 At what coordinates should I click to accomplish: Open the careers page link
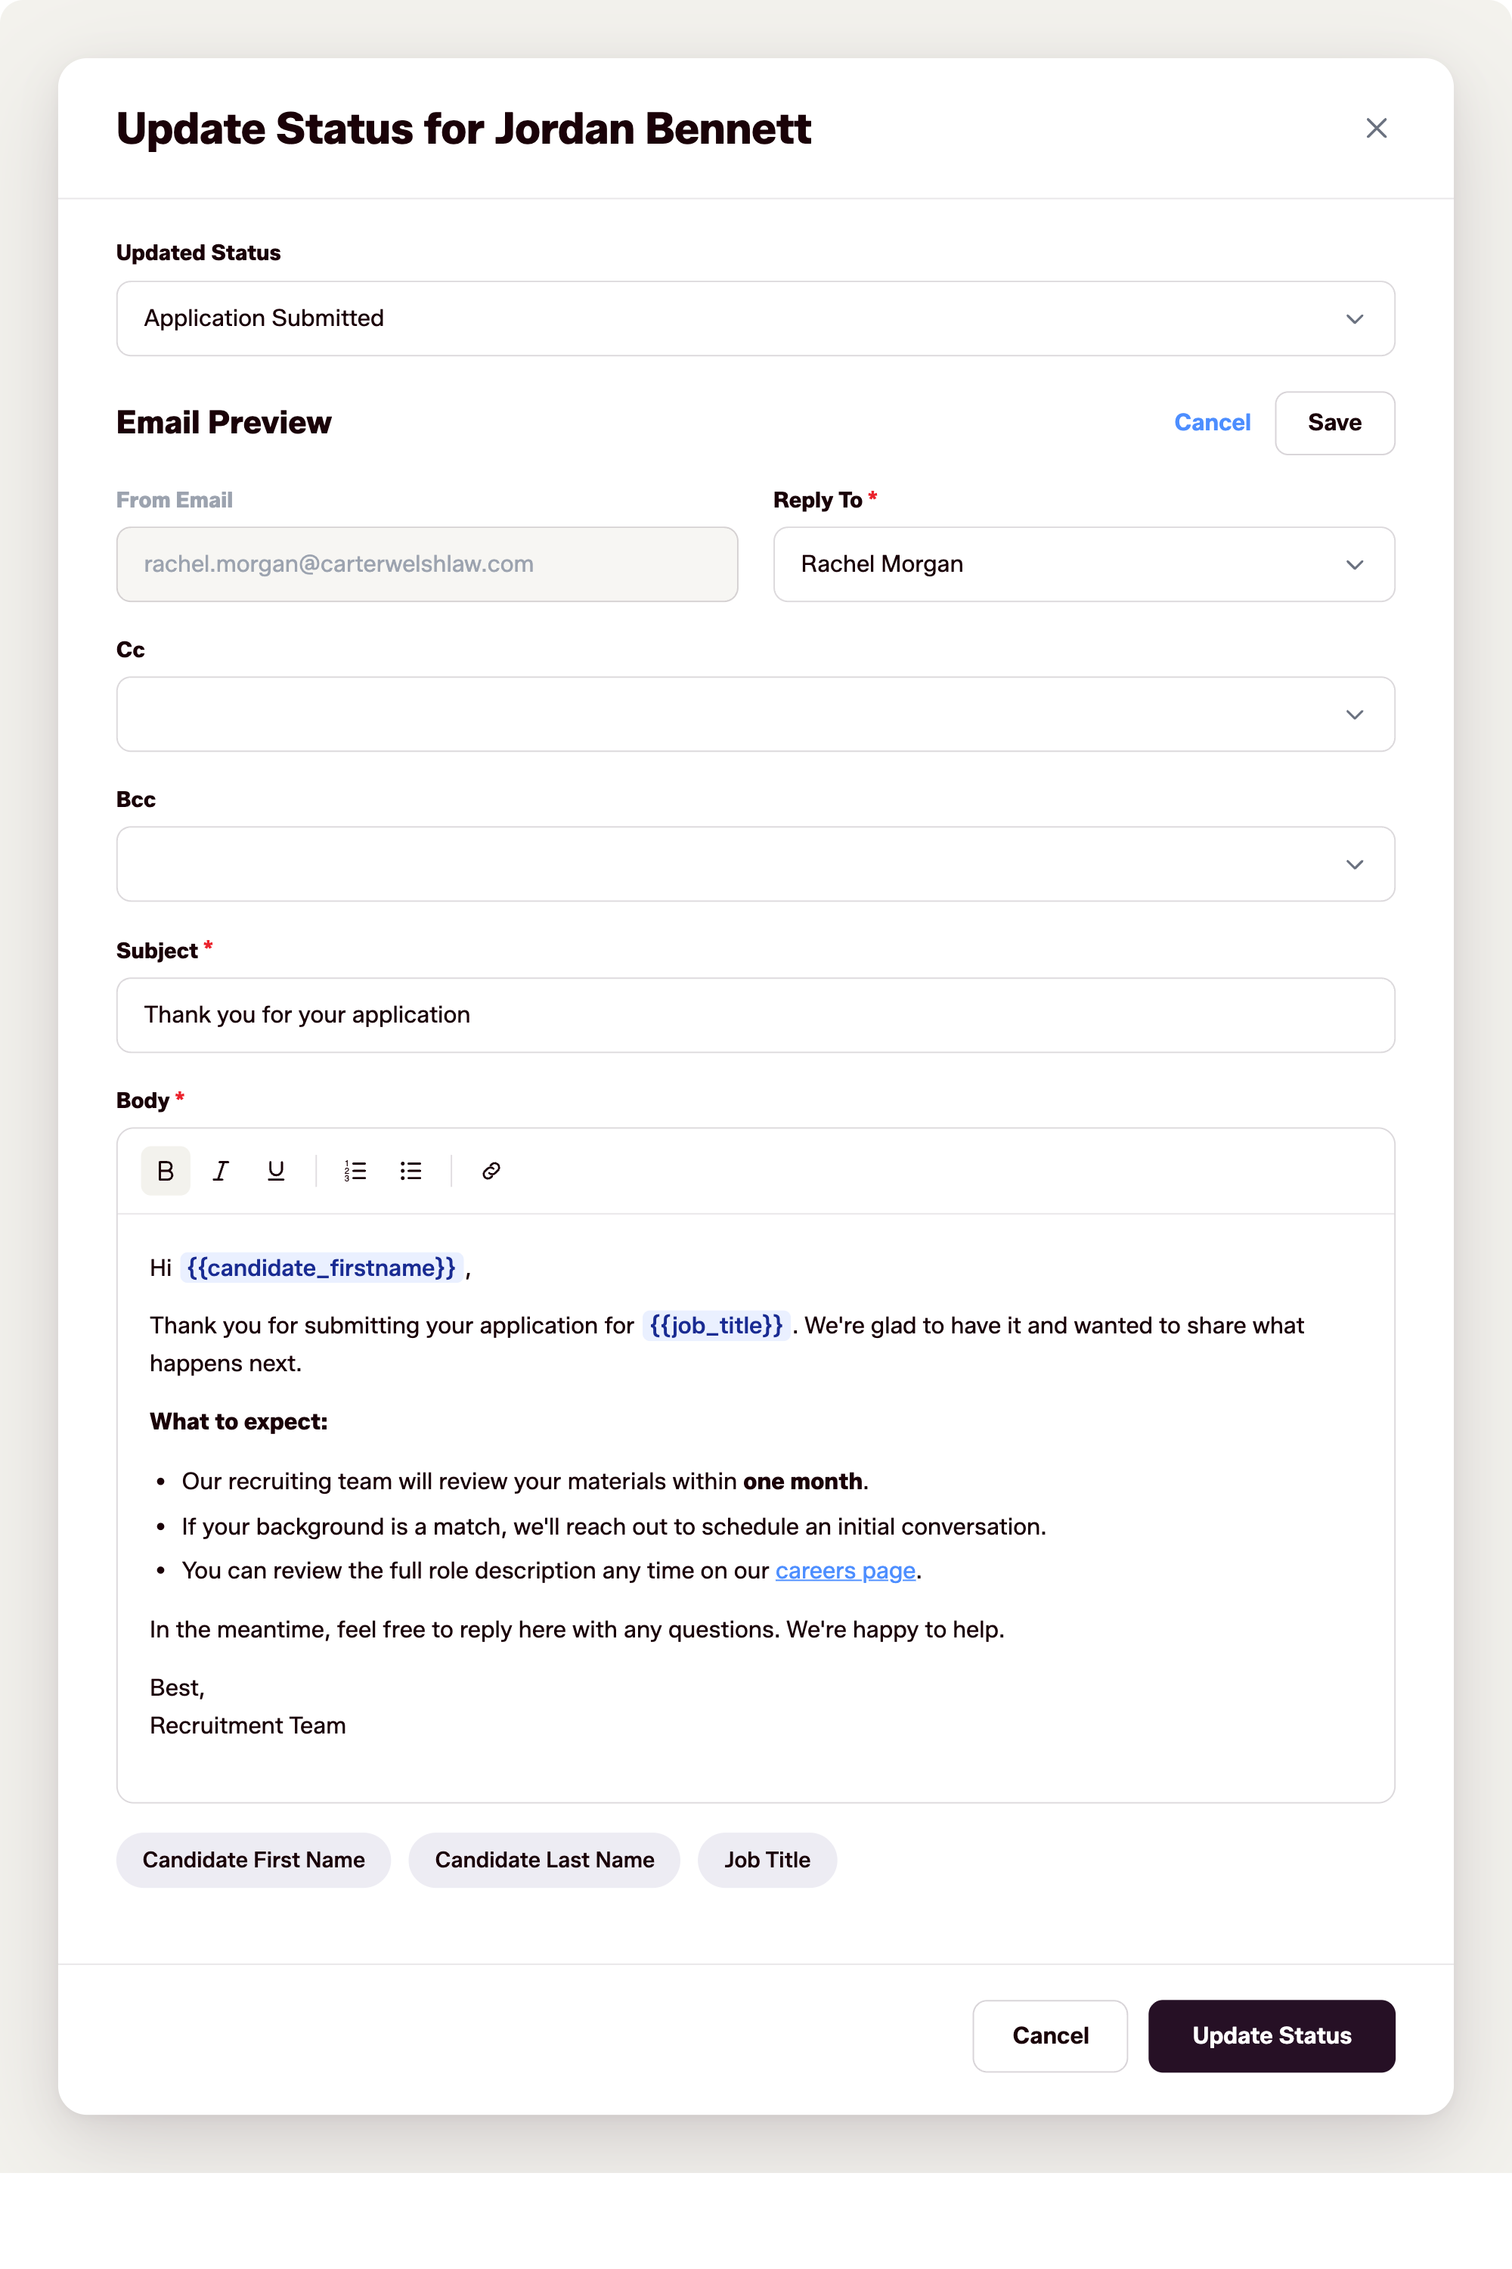(x=844, y=1571)
